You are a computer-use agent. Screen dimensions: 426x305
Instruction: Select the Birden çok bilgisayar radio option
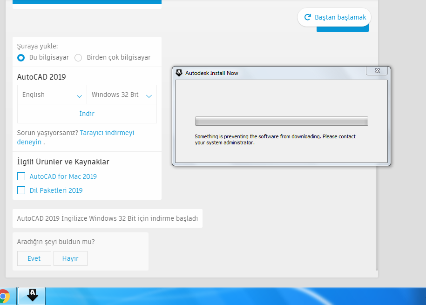(78, 58)
